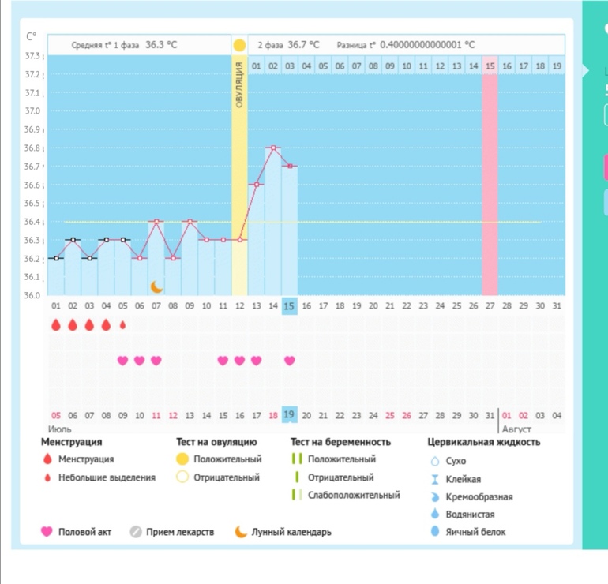608x584 pixels.
Task: Click the 'Яичный белок' cervical fluid icon
Action: click(x=433, y=532)
